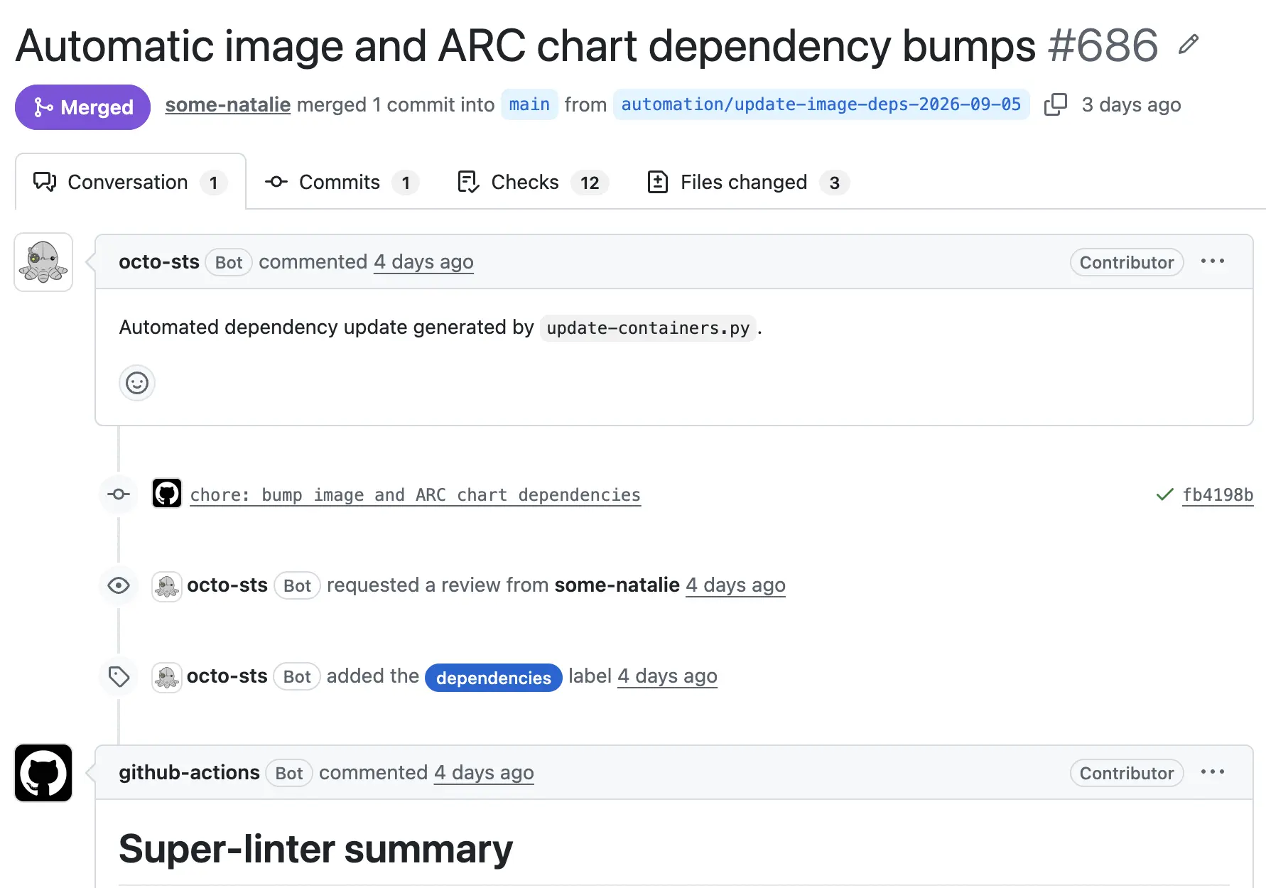The image size is (1266, 888).
Task: Switch to the Commits tab
Action: tap(341, 183)
